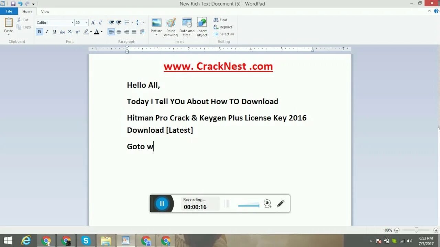This screenshot has height=247, width=440.
Task: Zoom out with the minus button
Action: (x=397, y=230)
